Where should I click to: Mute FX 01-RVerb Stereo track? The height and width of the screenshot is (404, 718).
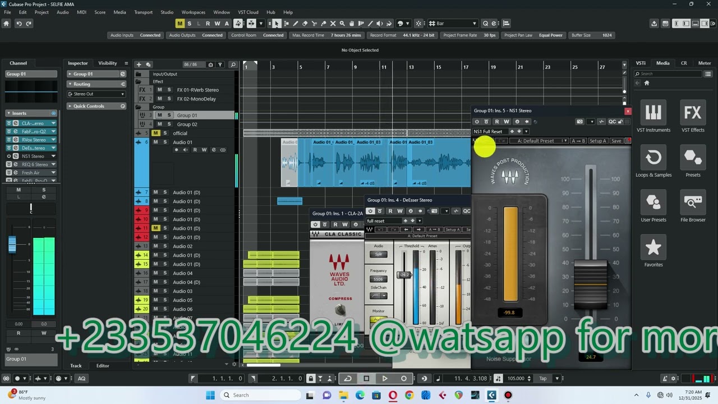(160, 90)
